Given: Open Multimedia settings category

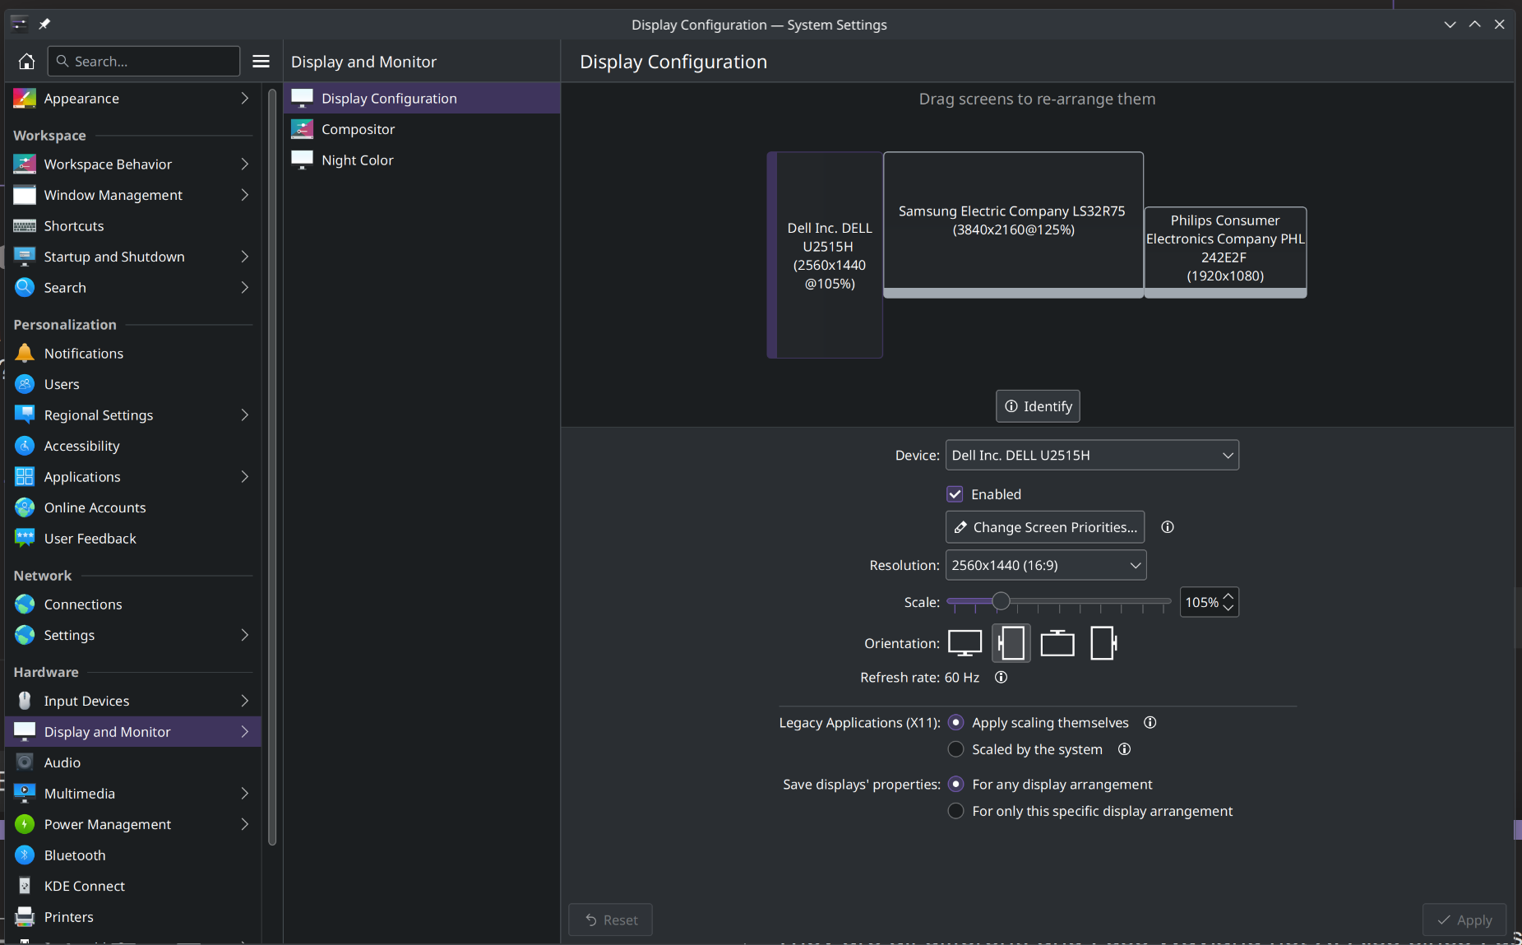Looking at the screenshot, I should [x=133, y=794].
